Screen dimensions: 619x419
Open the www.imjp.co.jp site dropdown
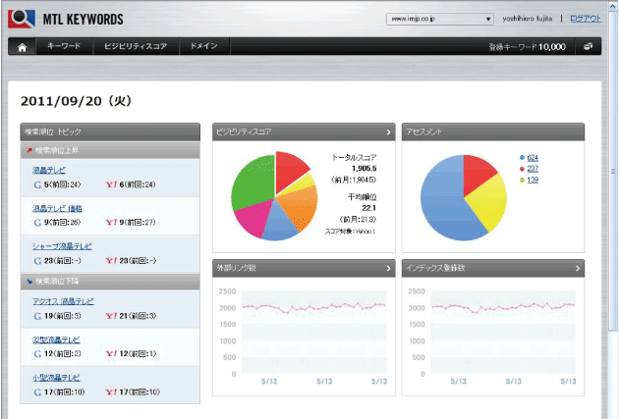pyautogui.click(x=439, y=19)
